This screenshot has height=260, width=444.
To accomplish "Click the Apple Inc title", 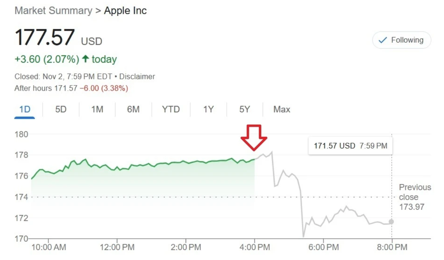I will click(x=125, y=11).
